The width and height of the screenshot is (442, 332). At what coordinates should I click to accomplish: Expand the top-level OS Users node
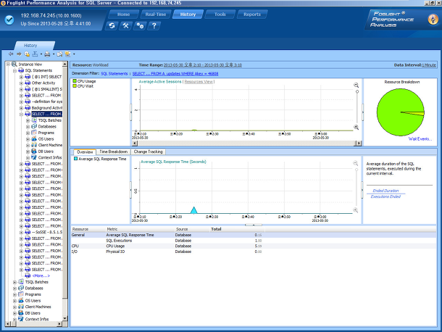[x=14, y=301]
